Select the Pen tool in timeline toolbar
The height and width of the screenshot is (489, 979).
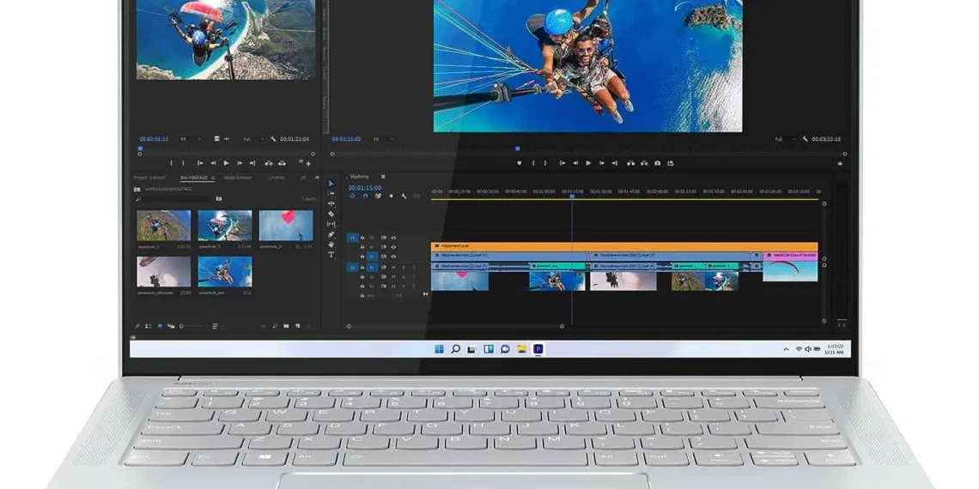tap(331, 234)
